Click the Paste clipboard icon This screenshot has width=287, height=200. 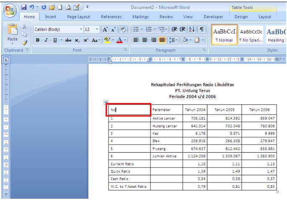pos(13,30)
